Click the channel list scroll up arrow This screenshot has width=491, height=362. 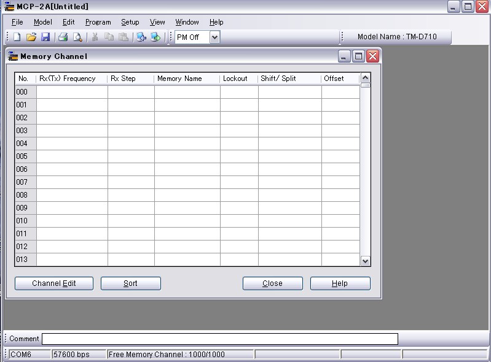[x=366, y=77]
